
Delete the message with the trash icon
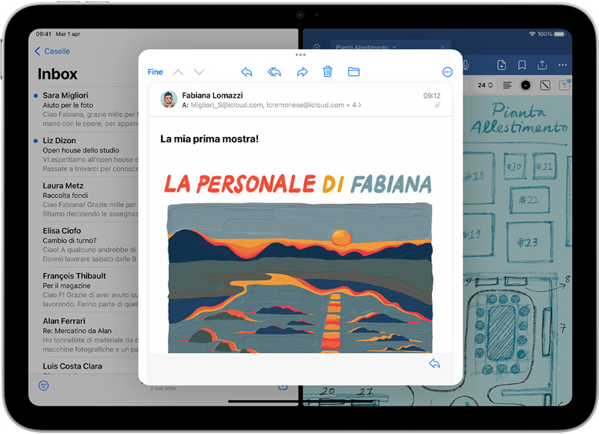[327, 72]
